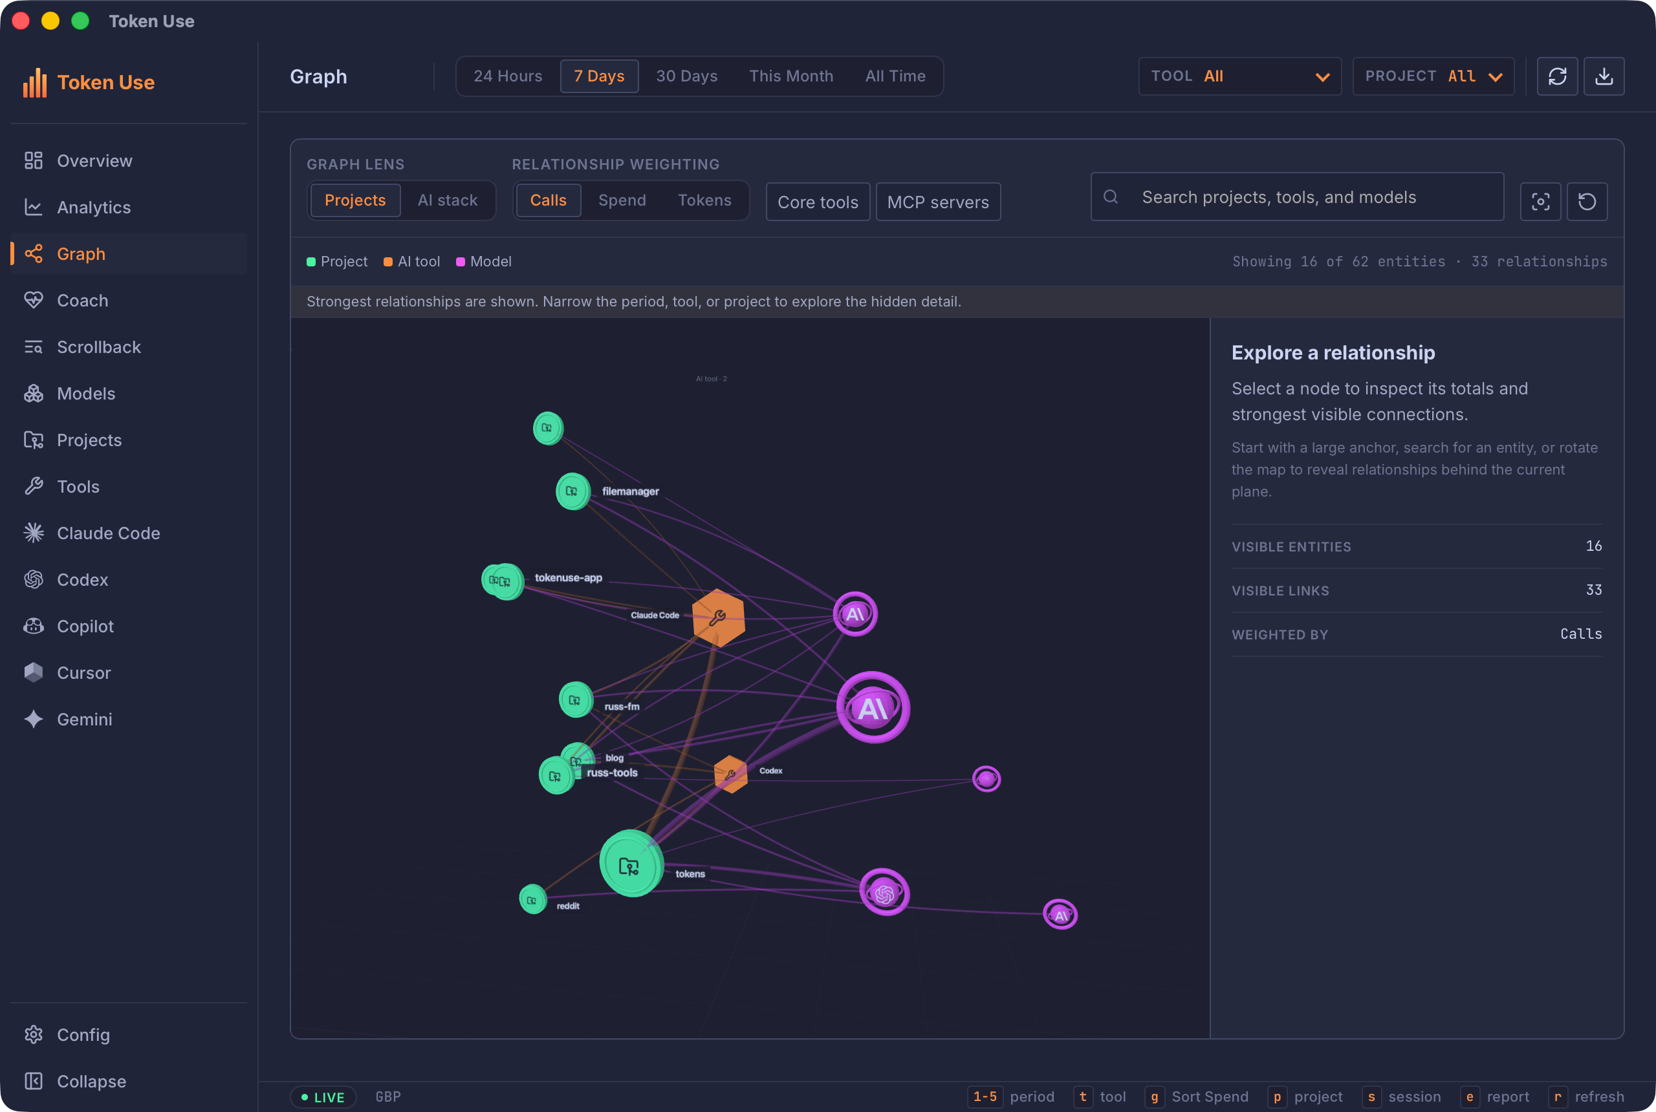Toggle the MCP servers filter
The image size is (1656, 1112).
[937, 202]
